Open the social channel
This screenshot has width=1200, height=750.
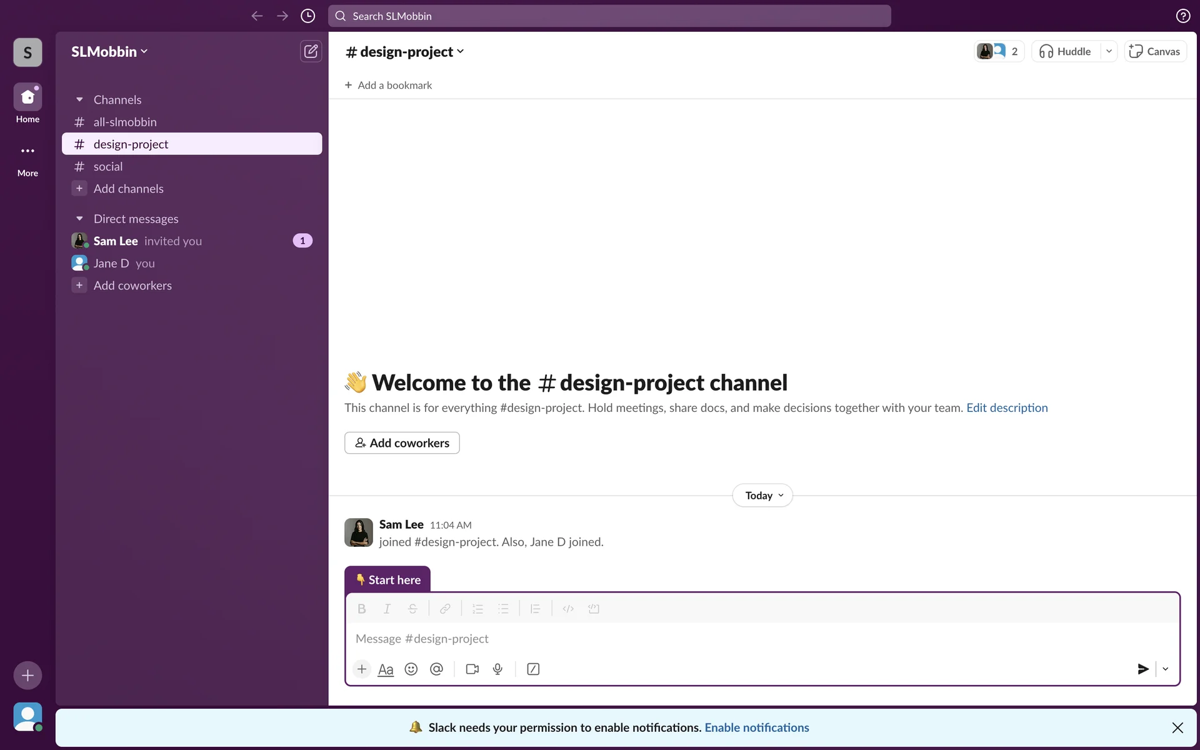pos(108,167)
